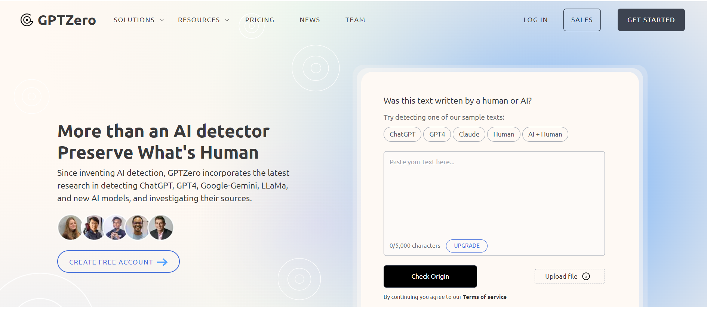Click the Get Started button
Image resolution: width=707 pixels, height=309 pixels.
[651, 20]
